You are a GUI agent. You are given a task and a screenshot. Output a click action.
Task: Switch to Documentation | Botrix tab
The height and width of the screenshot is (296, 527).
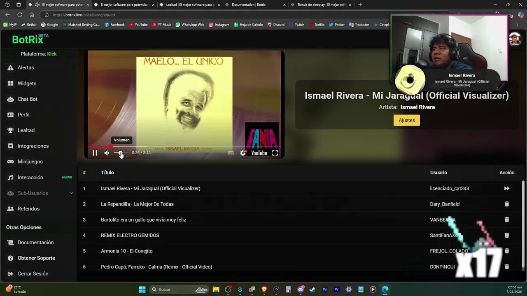pos(255,5)
